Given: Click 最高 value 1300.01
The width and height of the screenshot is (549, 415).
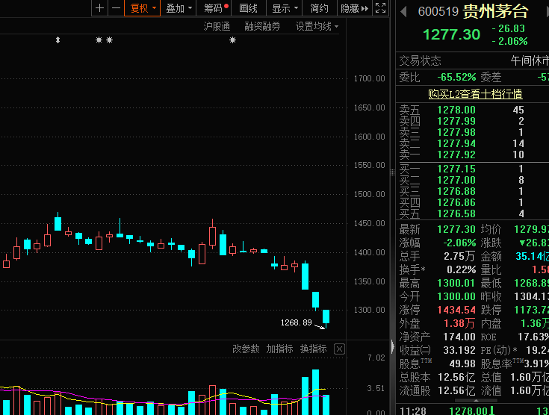Looking at the screenshot, I should click(456, 283).
